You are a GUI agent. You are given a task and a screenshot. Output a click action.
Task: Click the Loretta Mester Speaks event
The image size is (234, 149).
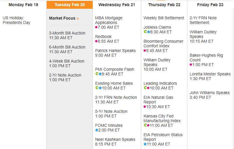[x=210, y=74]
